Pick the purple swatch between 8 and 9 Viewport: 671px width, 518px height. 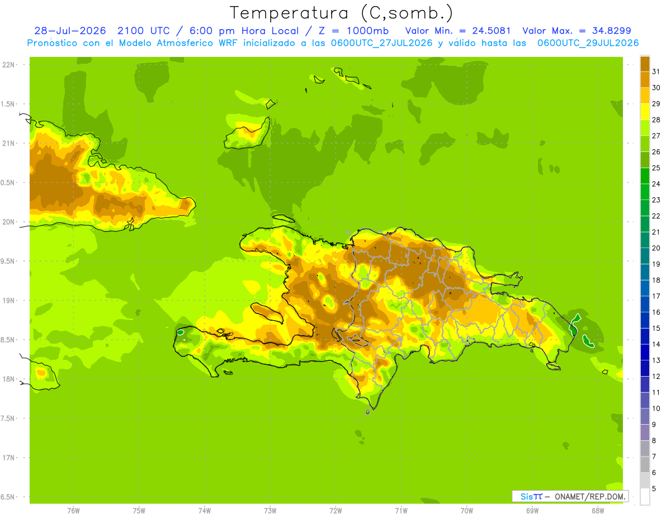[645, 433]
